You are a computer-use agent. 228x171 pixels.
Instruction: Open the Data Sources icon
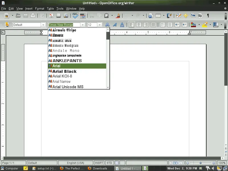pyautogui.click(x=200, y=16)
